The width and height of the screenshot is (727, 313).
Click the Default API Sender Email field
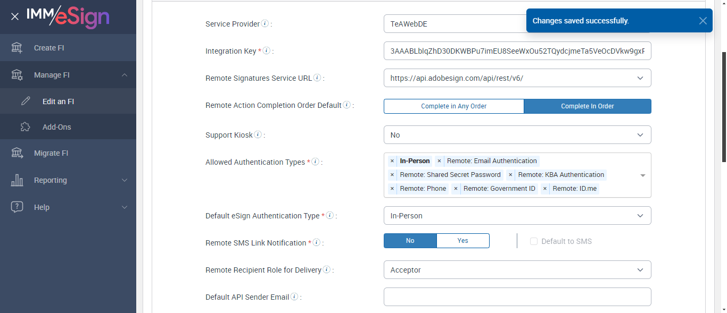coord(517,297)
